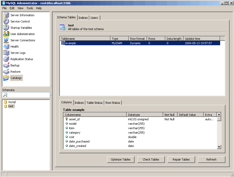The height and width of the screenshot is (177, 234).
Task: Switch to the Schema Tables tab
Action: (66, 17)
